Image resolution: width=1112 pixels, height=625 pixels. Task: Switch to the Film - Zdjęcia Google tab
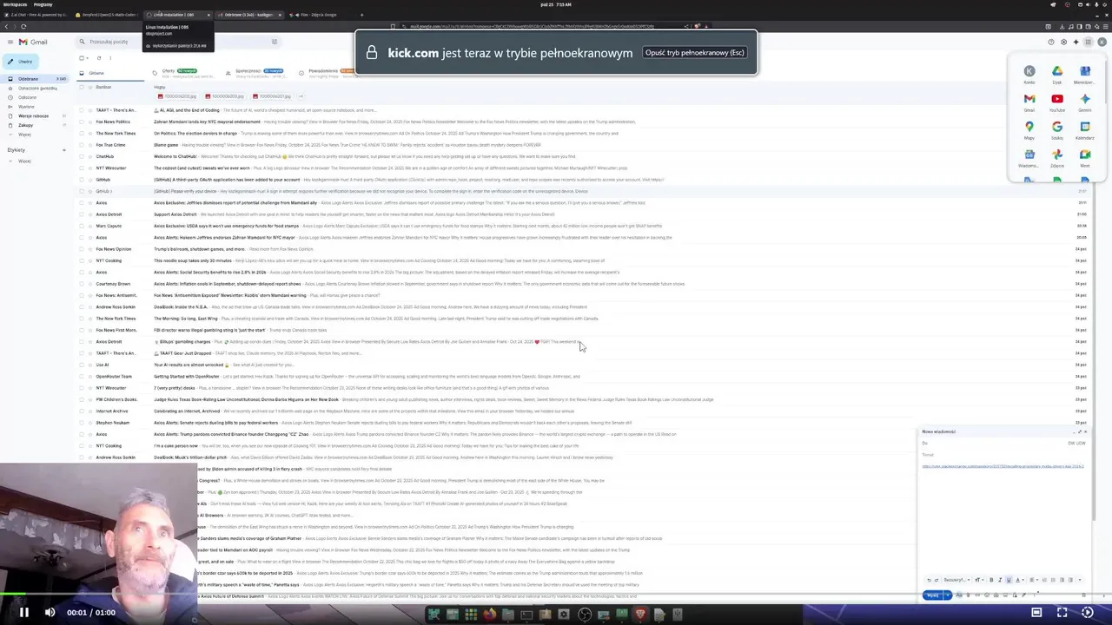319,15
